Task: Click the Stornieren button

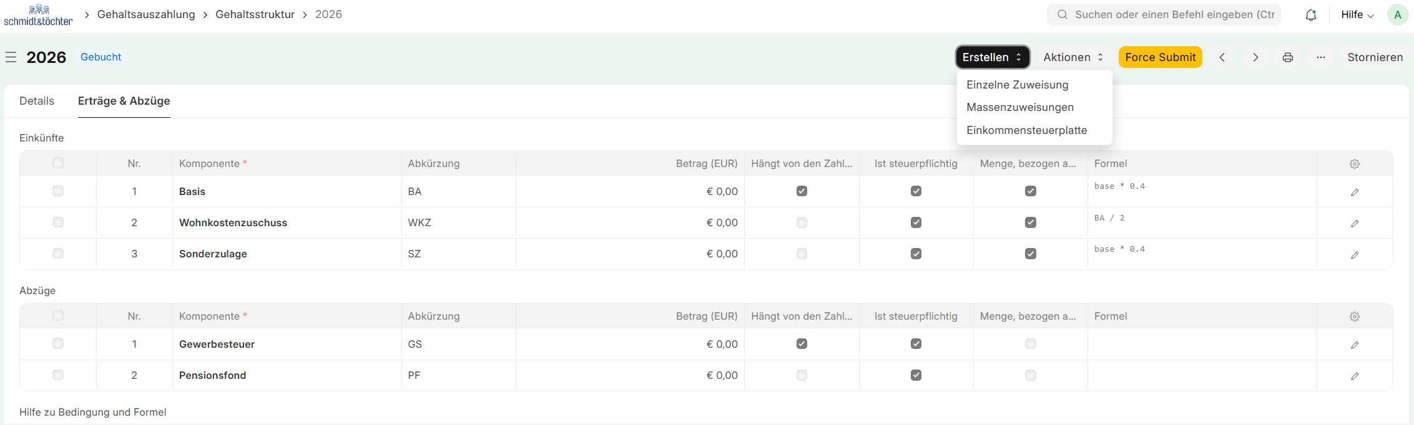Action: click(1375, 57)
